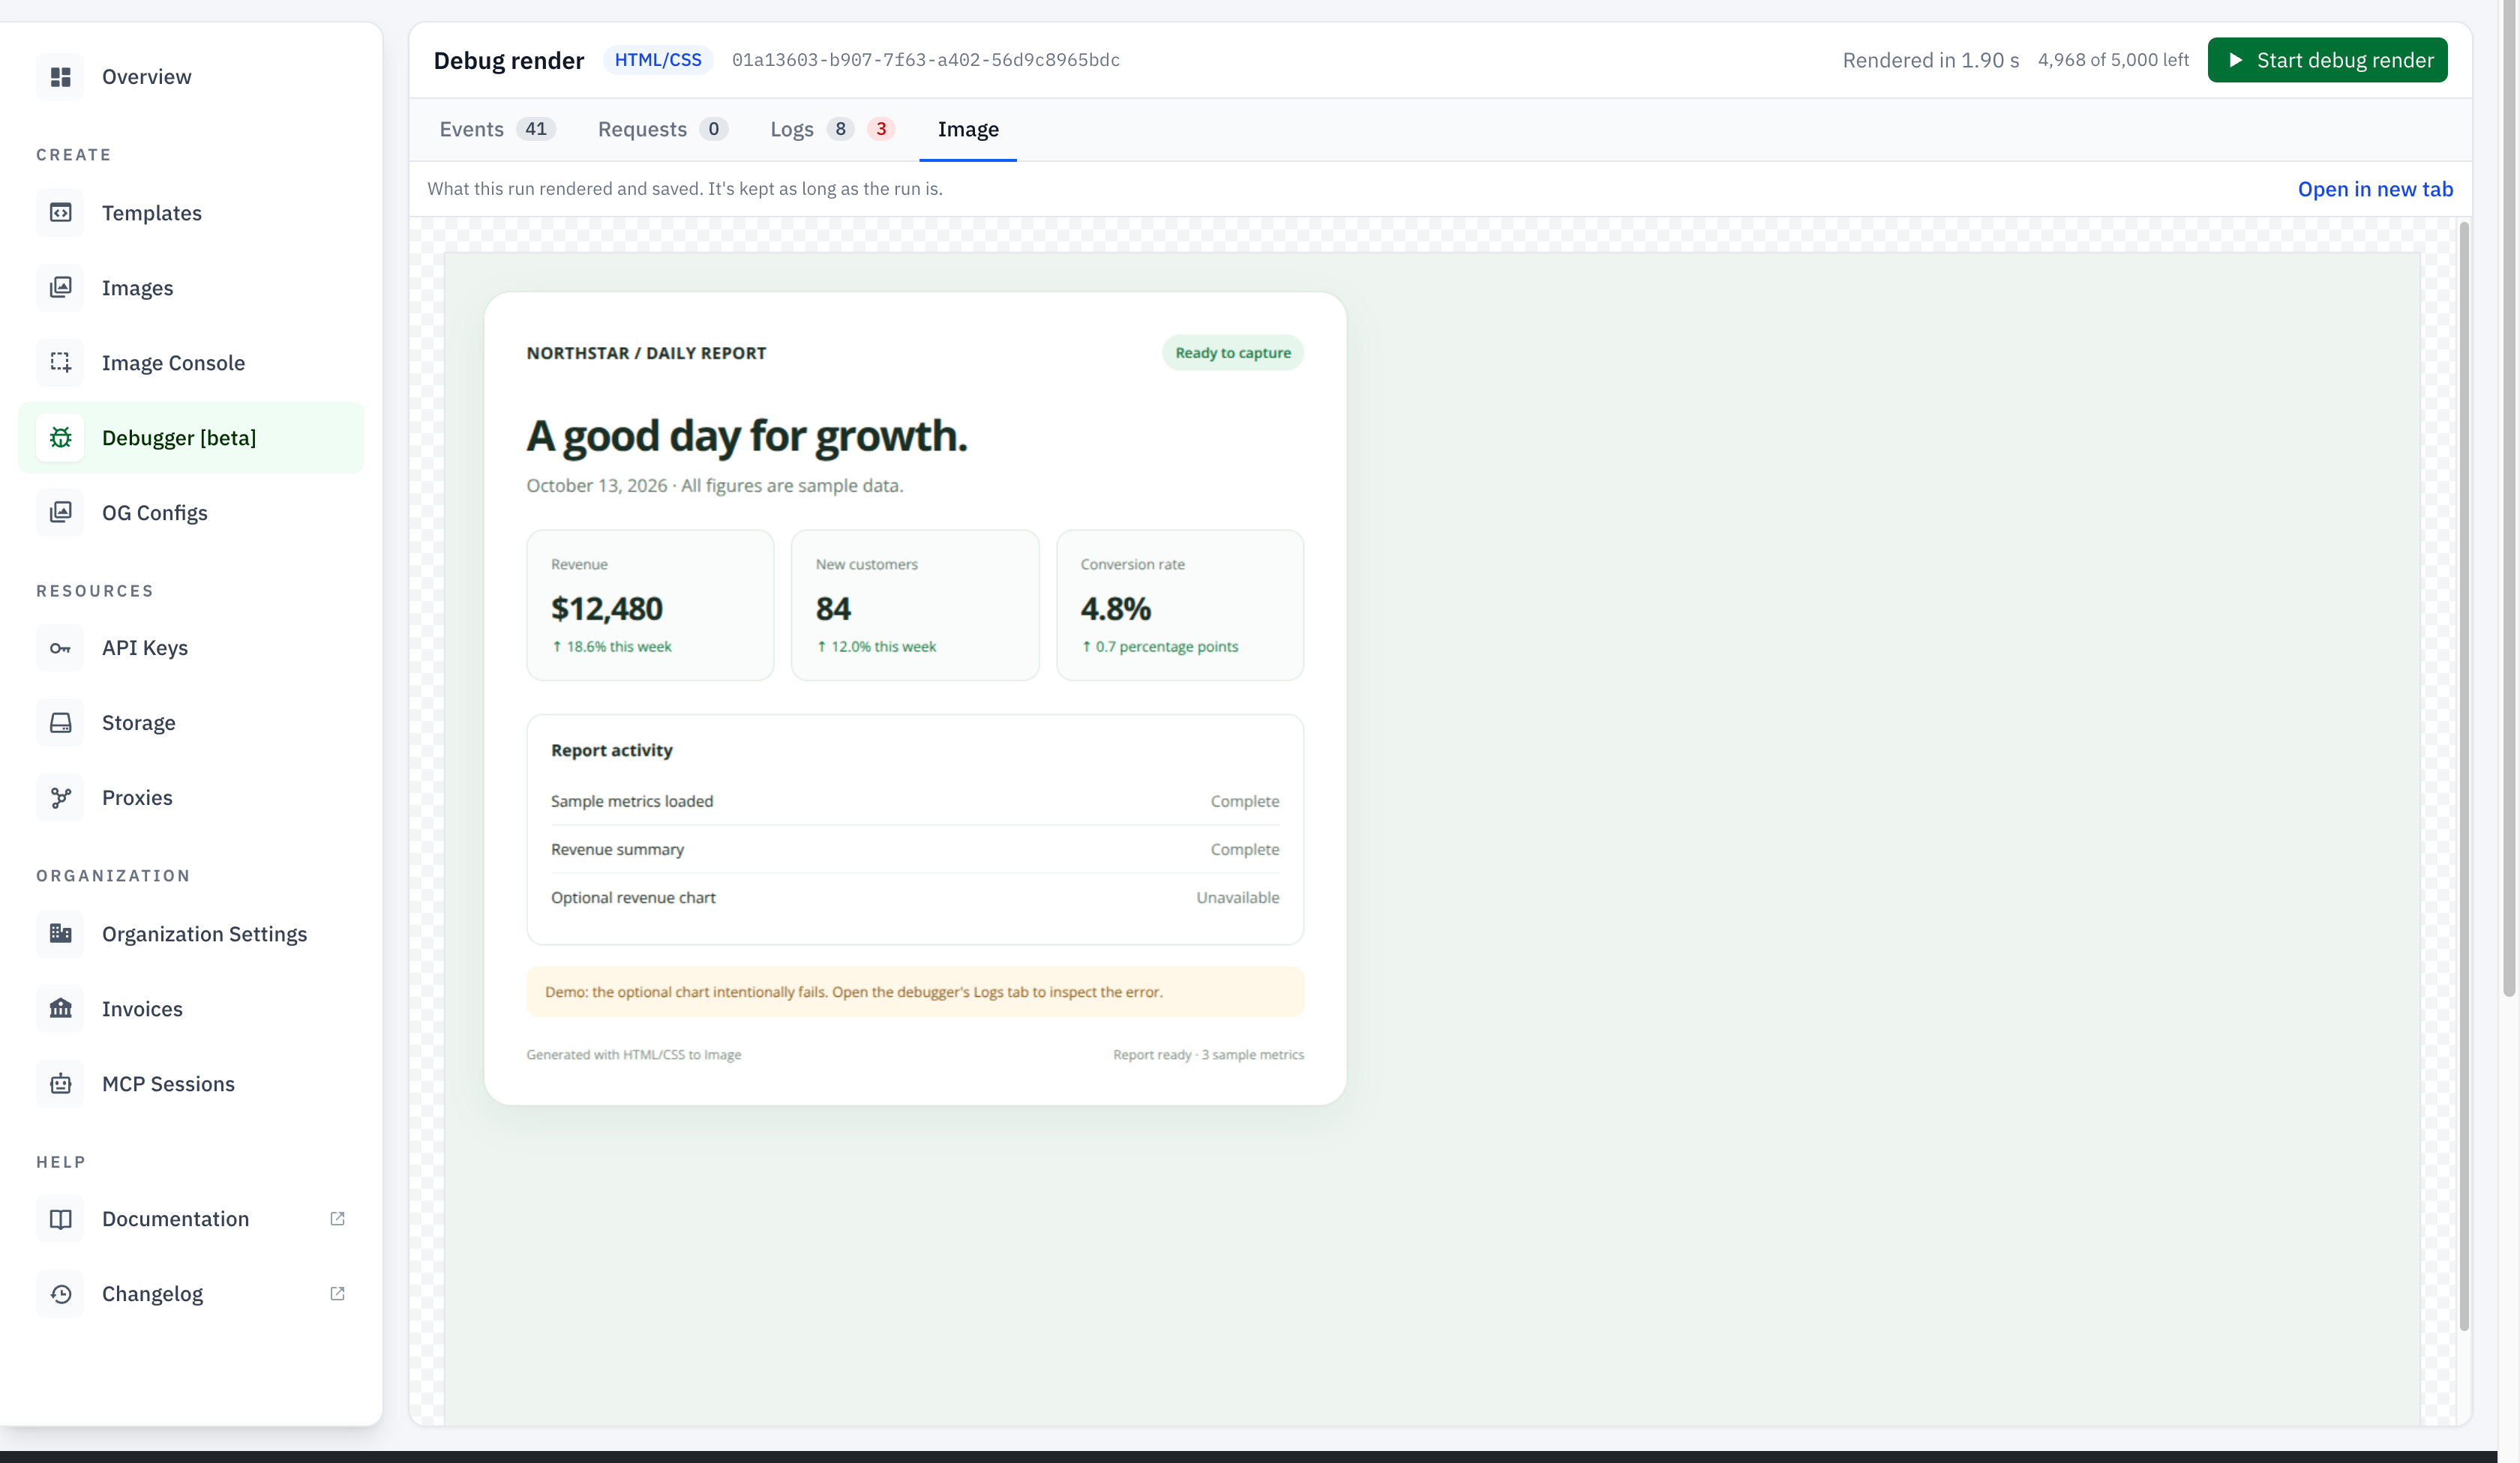
Task: Click the "Ready to capture" badge
Action: 1232,353
